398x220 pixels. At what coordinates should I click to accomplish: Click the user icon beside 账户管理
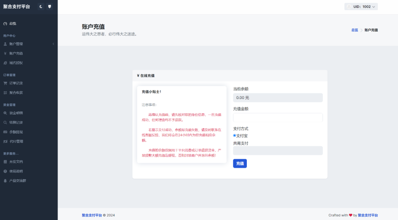(x=5, y=44)
